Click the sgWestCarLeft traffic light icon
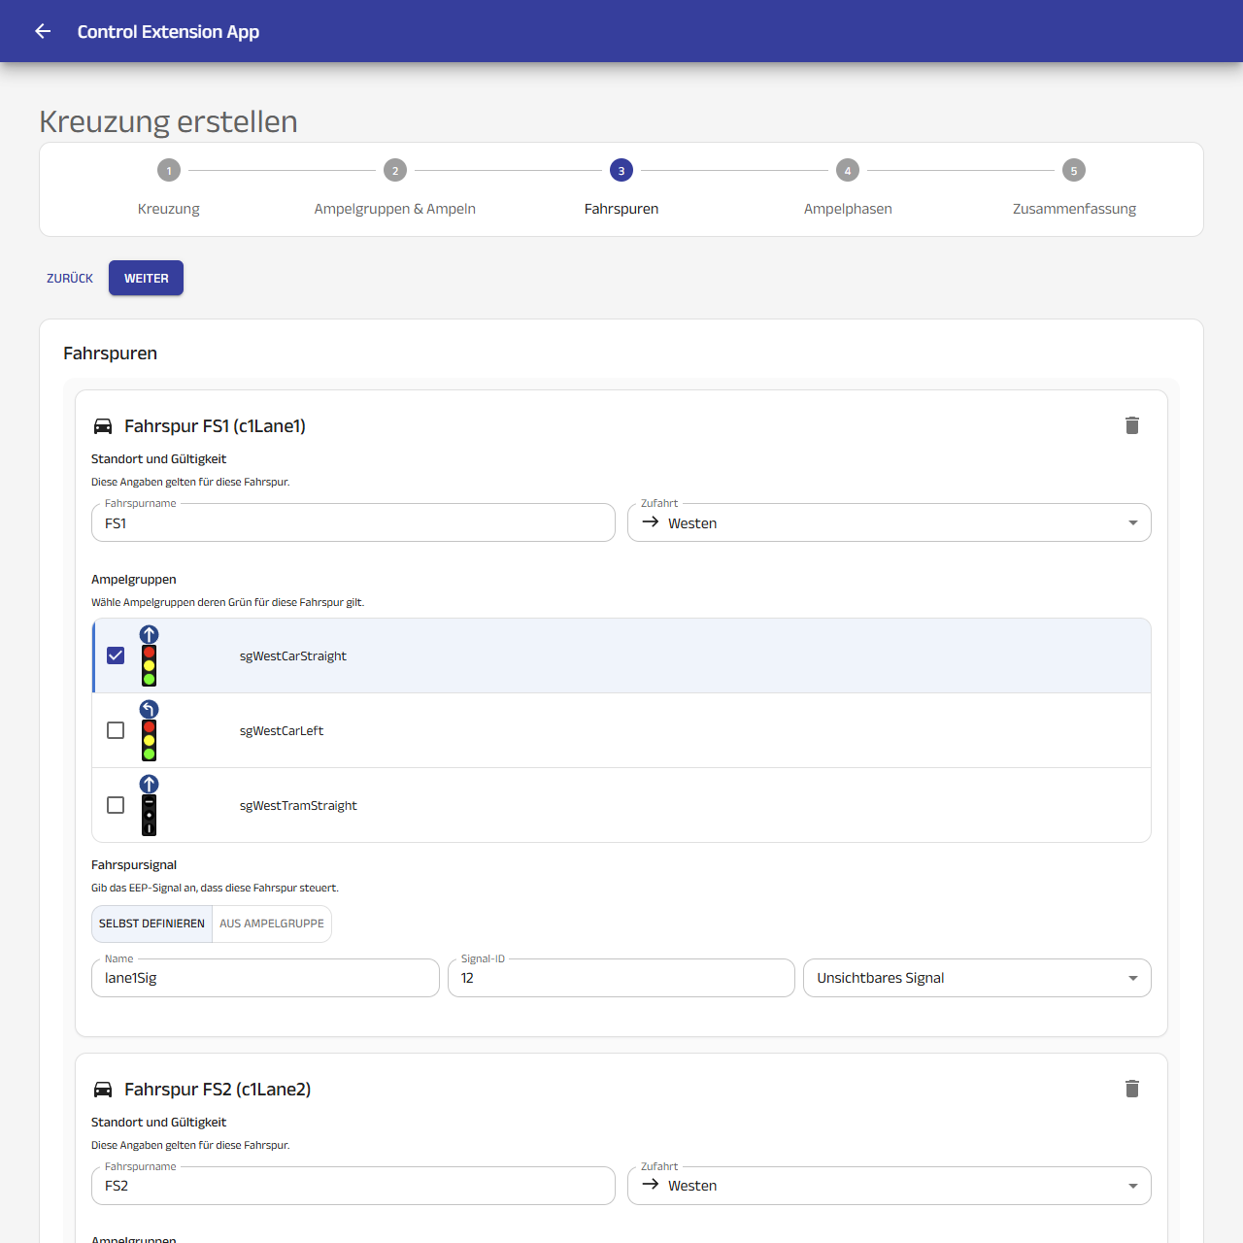This screenshot has height=1243, width=1243. pos(149,730)
